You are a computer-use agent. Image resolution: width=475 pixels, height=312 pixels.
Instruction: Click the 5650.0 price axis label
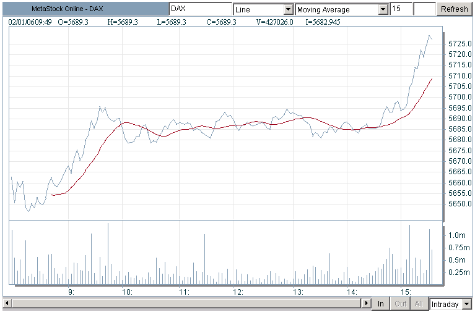coord(460,204)
